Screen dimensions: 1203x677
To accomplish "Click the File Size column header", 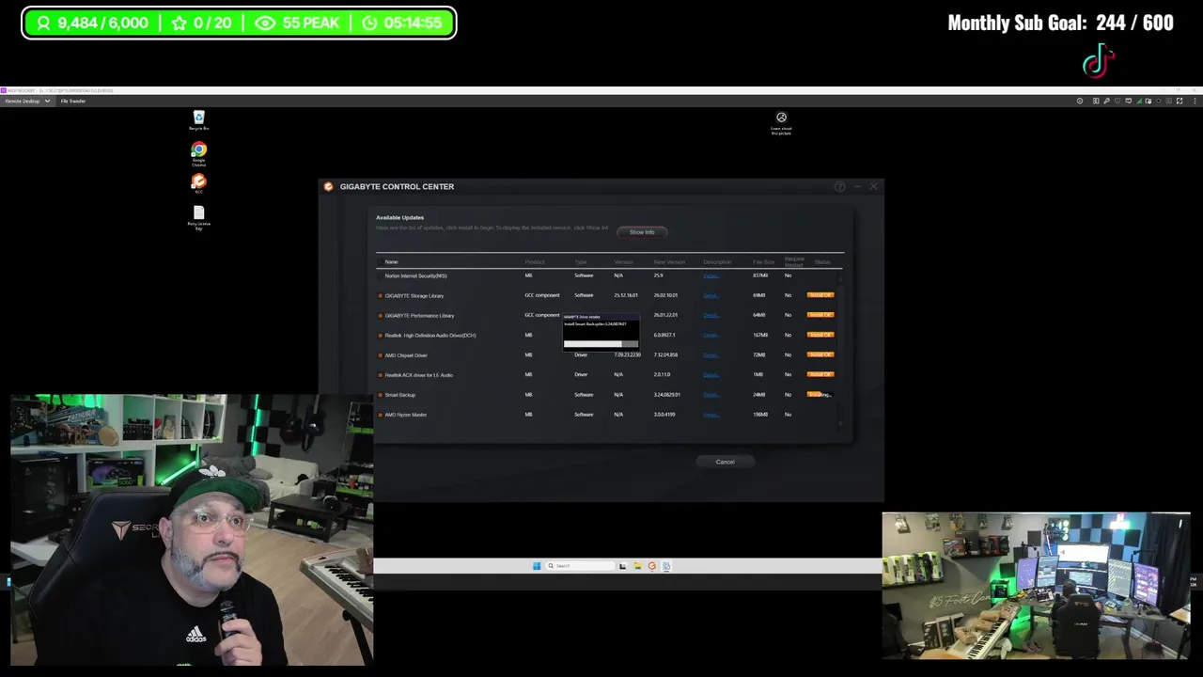I will [x=763, y=261].
